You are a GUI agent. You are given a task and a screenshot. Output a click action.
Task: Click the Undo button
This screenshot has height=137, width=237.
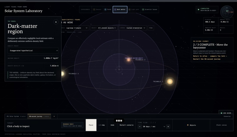click(x=112, y=125)
